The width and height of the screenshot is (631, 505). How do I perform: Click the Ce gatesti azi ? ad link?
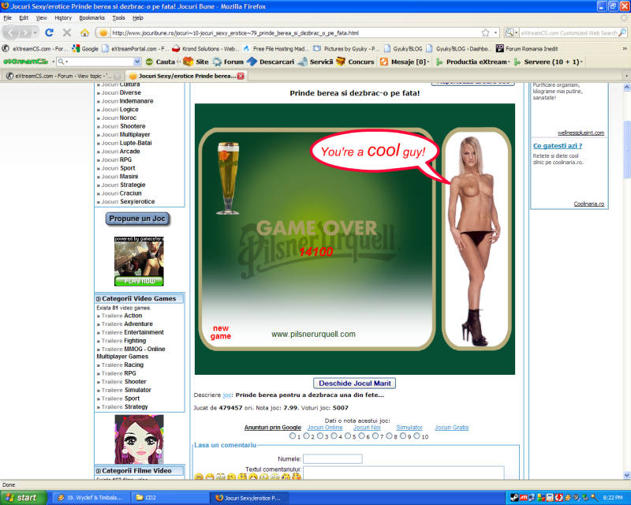(558, 146)
